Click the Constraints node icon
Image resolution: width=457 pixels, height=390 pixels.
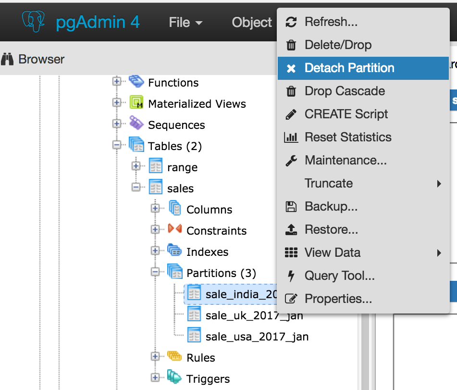[x=175, y=230]
